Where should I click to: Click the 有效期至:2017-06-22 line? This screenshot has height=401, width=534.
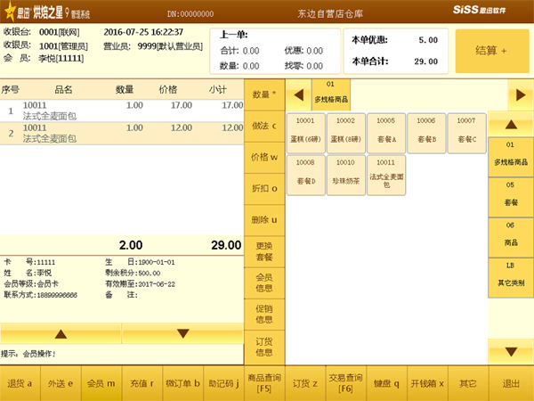[140, 283]
